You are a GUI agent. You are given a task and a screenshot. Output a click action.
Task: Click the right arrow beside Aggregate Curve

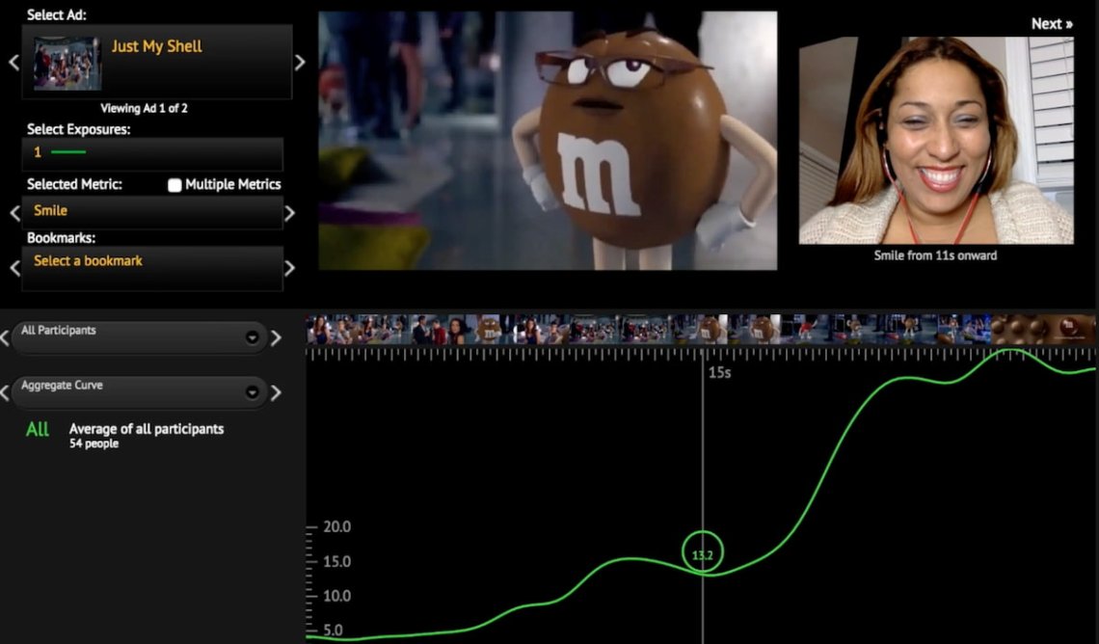tap(276, 392)
